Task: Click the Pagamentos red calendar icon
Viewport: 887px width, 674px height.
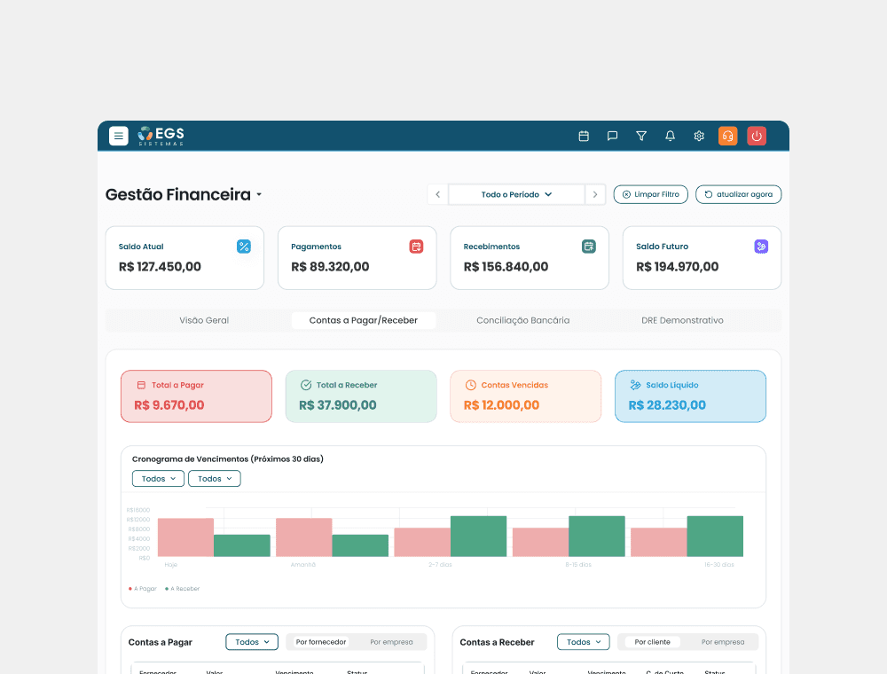Action: [x=416, y=247]
